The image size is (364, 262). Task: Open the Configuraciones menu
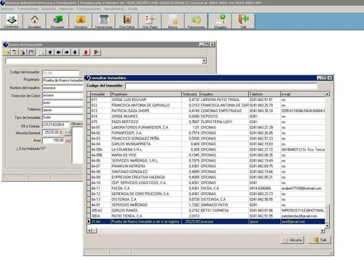[x=89, y=9]
